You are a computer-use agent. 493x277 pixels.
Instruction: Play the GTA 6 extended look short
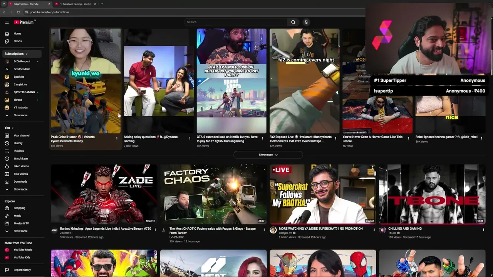point(231,81)
